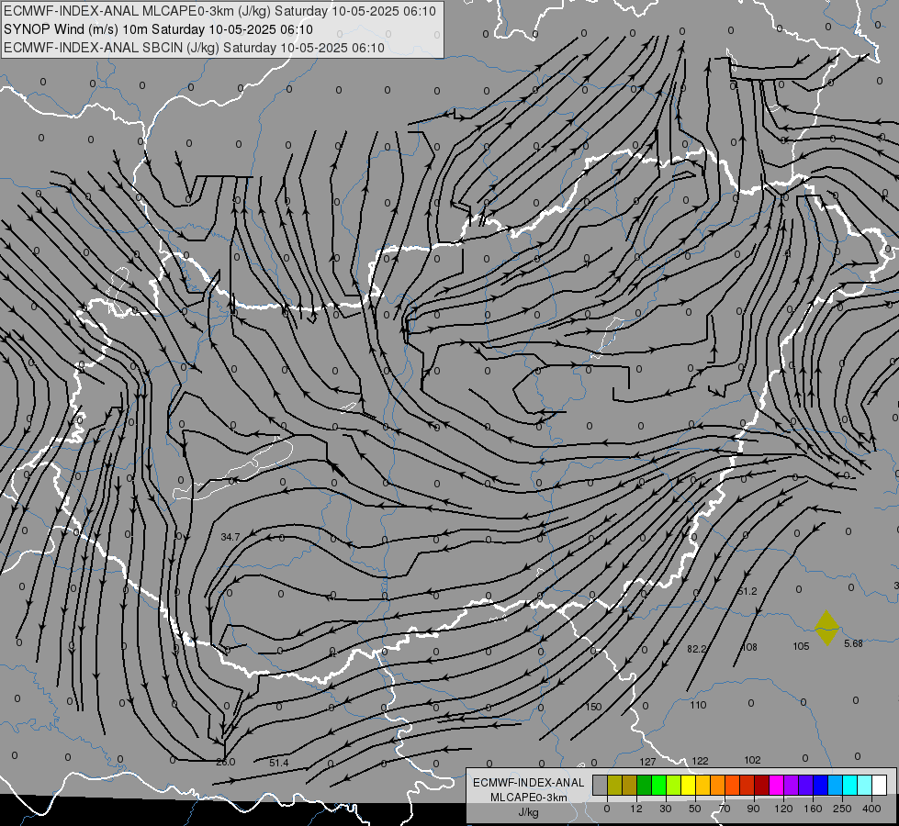This screenshot has width=899, height=826.
Task: Click legend scale label 12
Action: coord(636,809)
